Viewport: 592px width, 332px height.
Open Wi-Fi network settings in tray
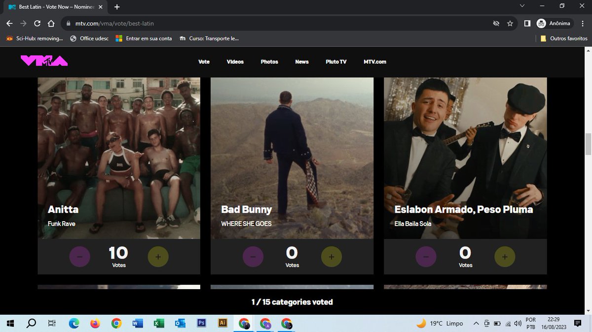(507, 324)
